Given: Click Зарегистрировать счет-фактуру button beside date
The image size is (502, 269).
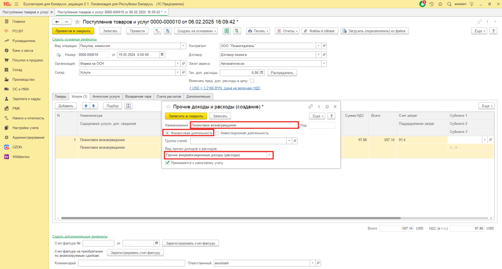Looking at the screenshot, I should [x=191, y=243].
